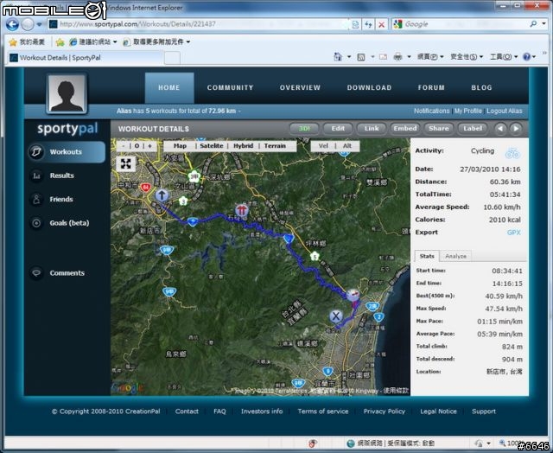Open the Tools (工具) menu
The height and width of the screenshot is (453, 553).
(x=503, y=56)
